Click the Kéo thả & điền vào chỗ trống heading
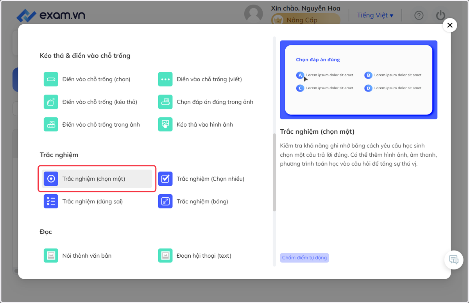 click(85, 56)
